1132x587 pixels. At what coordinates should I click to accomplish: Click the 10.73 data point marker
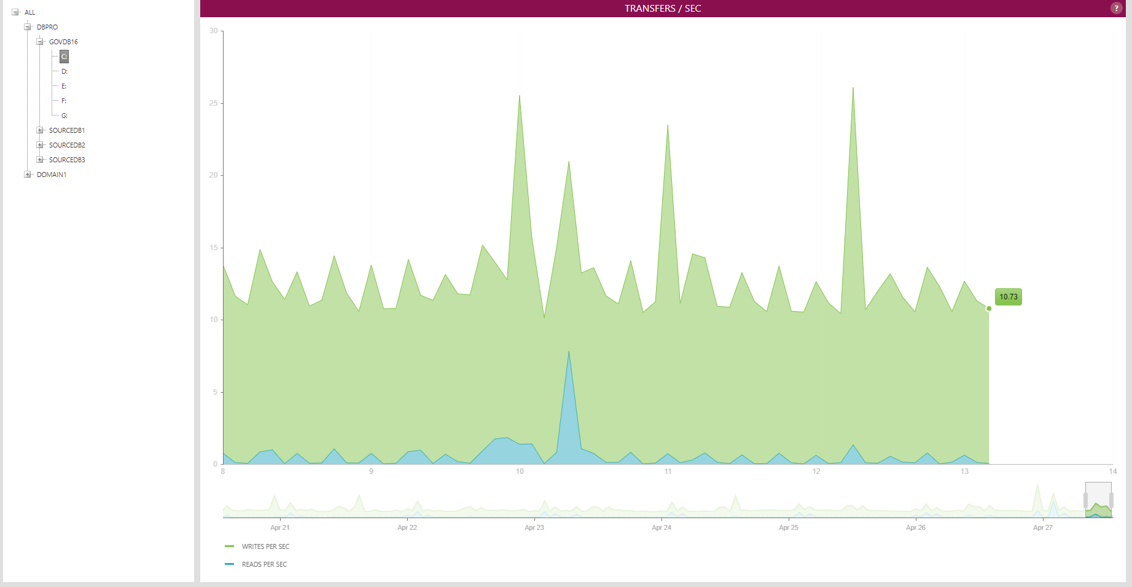point(989,309)
